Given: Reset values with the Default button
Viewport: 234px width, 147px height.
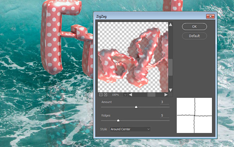Looking at the screenshot, I should click(194, 36).
